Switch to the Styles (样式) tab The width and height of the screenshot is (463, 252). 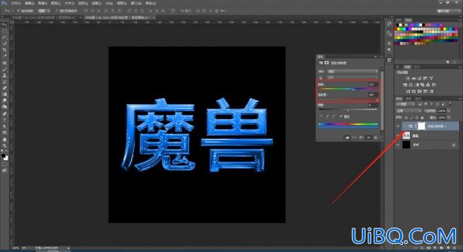point(416,67)
